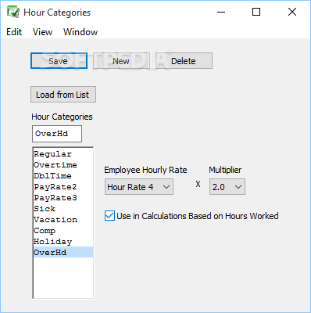Open the Window menu

coord(80,32)
